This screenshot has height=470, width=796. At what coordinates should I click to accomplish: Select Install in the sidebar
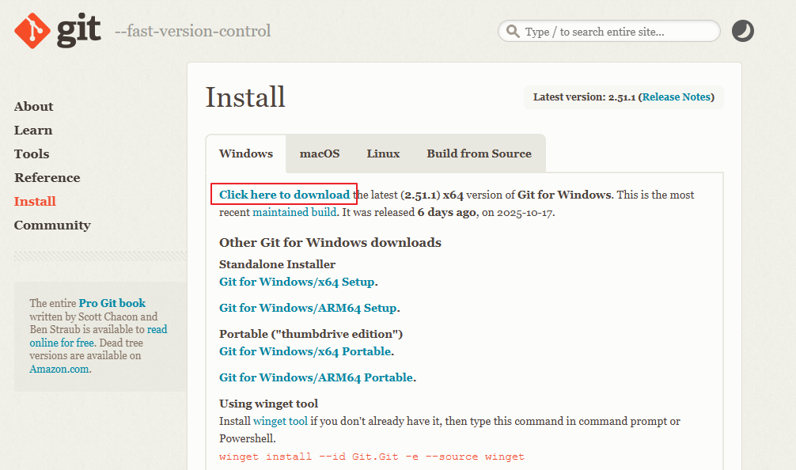tap(35, 202)
